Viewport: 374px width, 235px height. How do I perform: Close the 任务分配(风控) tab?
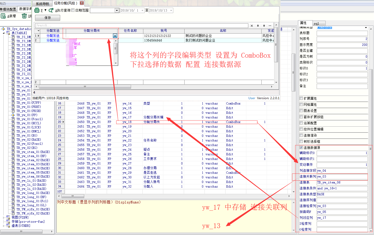coord(82,3)
